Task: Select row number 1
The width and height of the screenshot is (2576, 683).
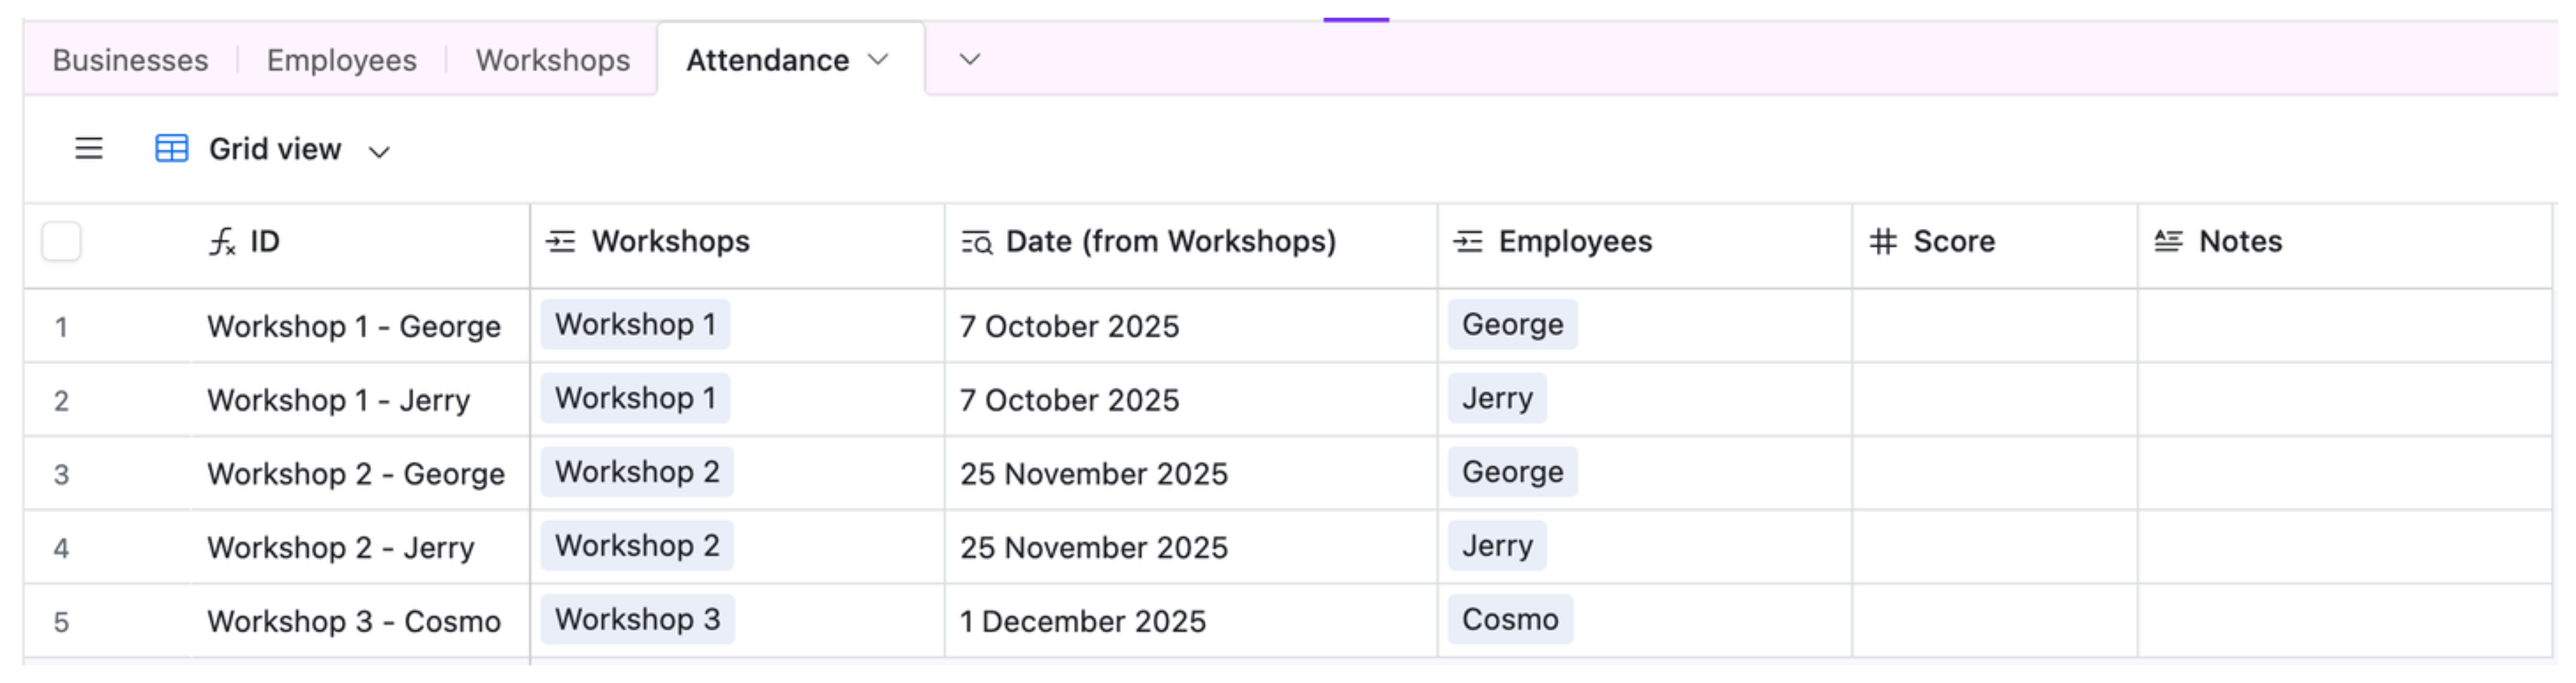Action: [x=61, y=327]
